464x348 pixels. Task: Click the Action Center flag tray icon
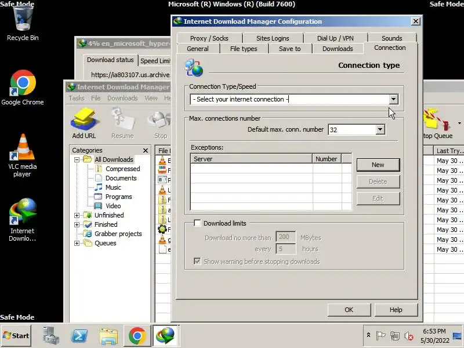(x=380, y=336)
